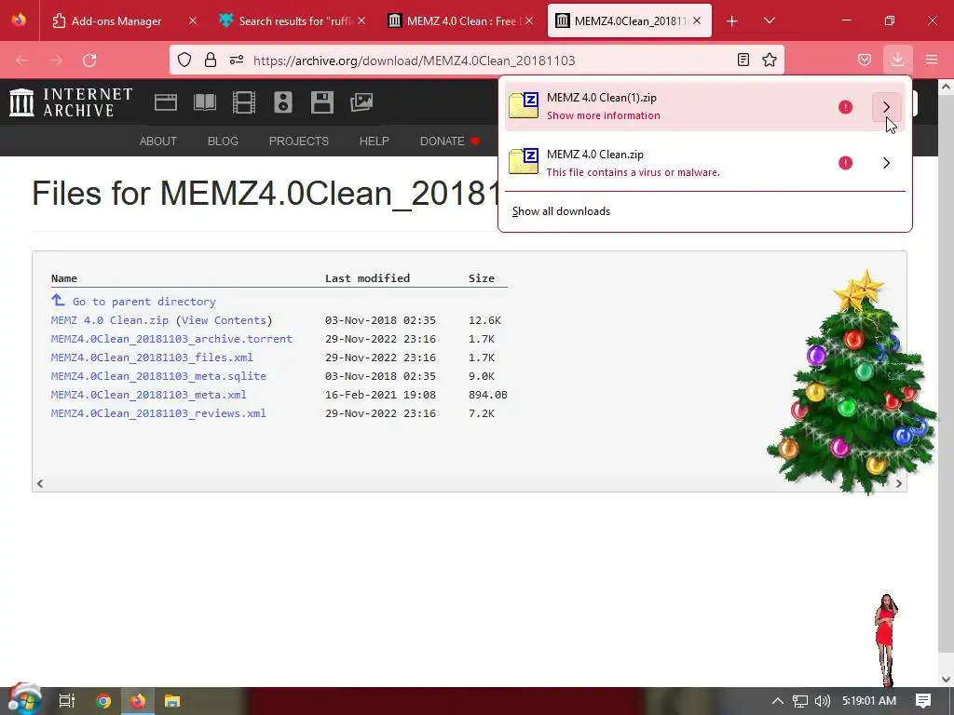Open MEMZ4.0Clean_20181103_meta.xml link
The image size is (954, 715).
pyautogui.click(x=148, y=395)
